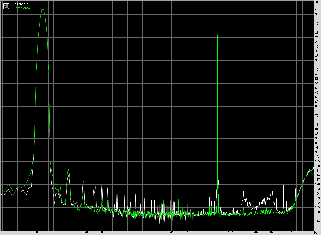Click the "2K" frequency axis label

pos(171,232)
